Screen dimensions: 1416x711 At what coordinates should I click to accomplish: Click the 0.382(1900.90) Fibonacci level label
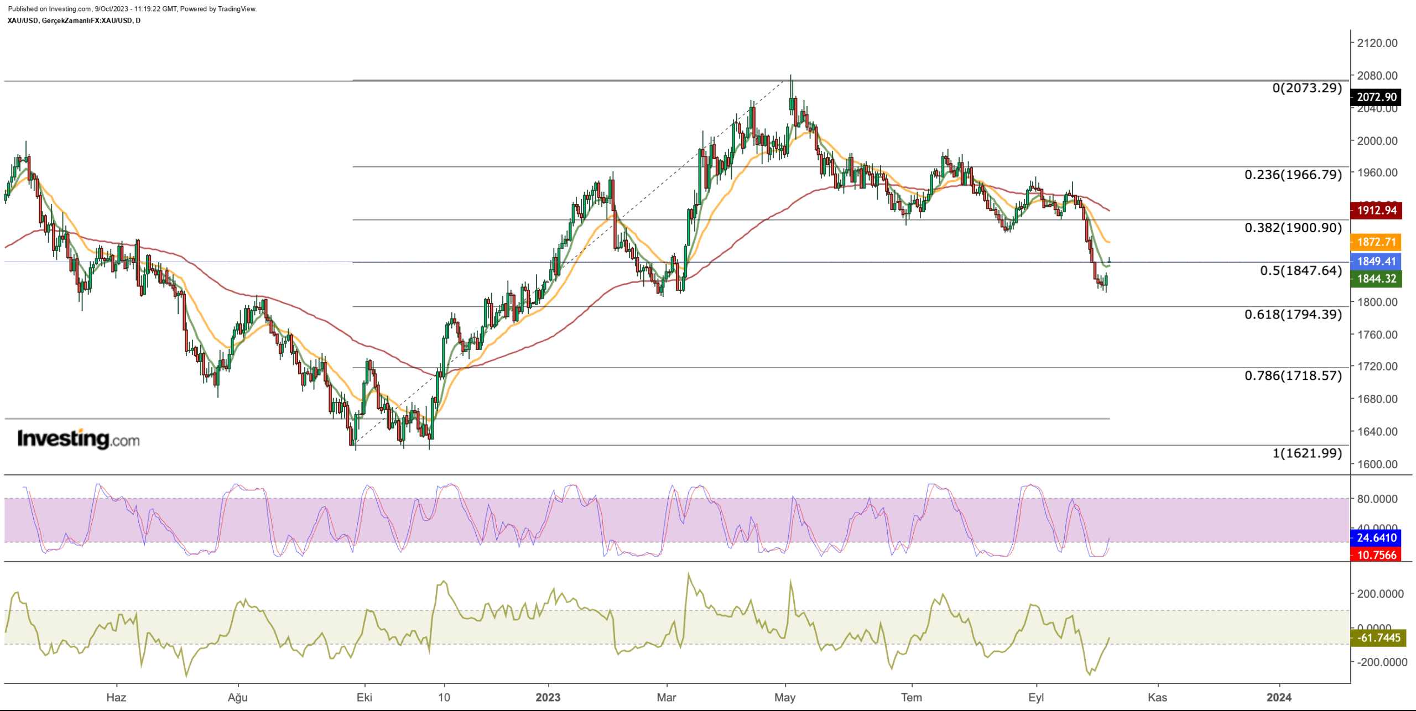click(x=1293, y=228)
